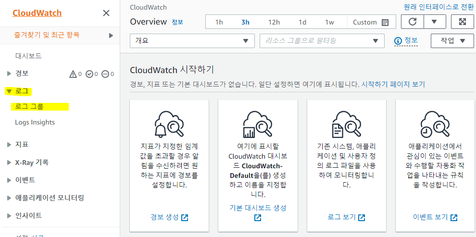Open the refresh options dropdown arrow
This screenshot has height=237, width=476.
pos(435,22)
